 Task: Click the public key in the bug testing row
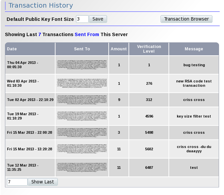(82, 65)
